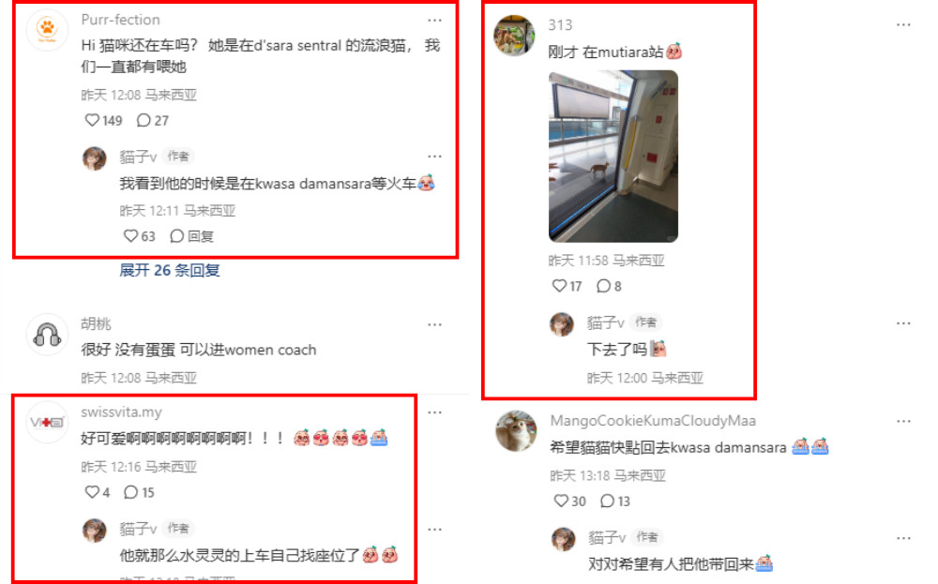The image size is (938, 584).
Task: Open replies on Purr-fection's comment showing 27
Action: 153,120
